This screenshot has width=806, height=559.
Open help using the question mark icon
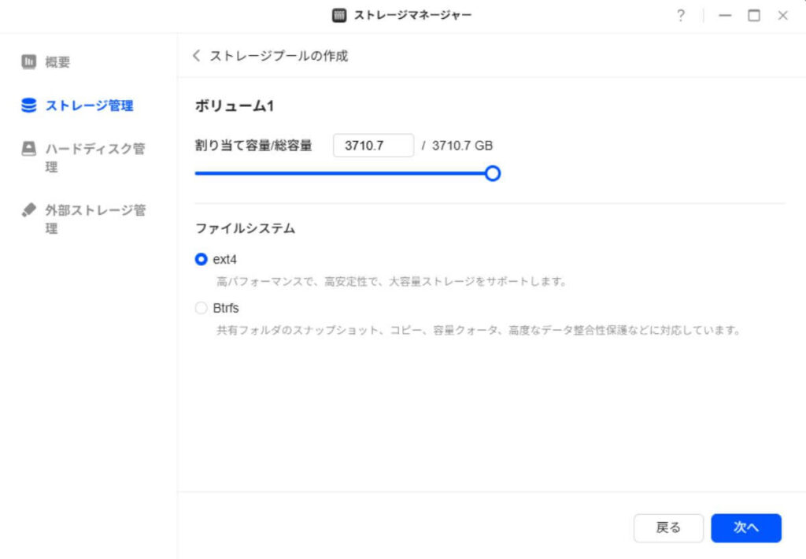click(680, 15)
